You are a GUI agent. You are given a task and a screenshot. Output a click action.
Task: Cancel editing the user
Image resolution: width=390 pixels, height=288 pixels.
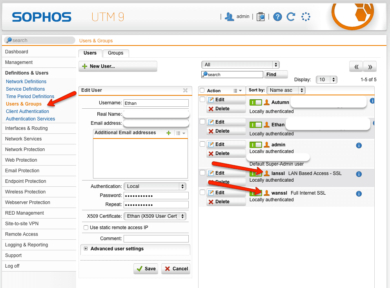[x=176, y=269]
